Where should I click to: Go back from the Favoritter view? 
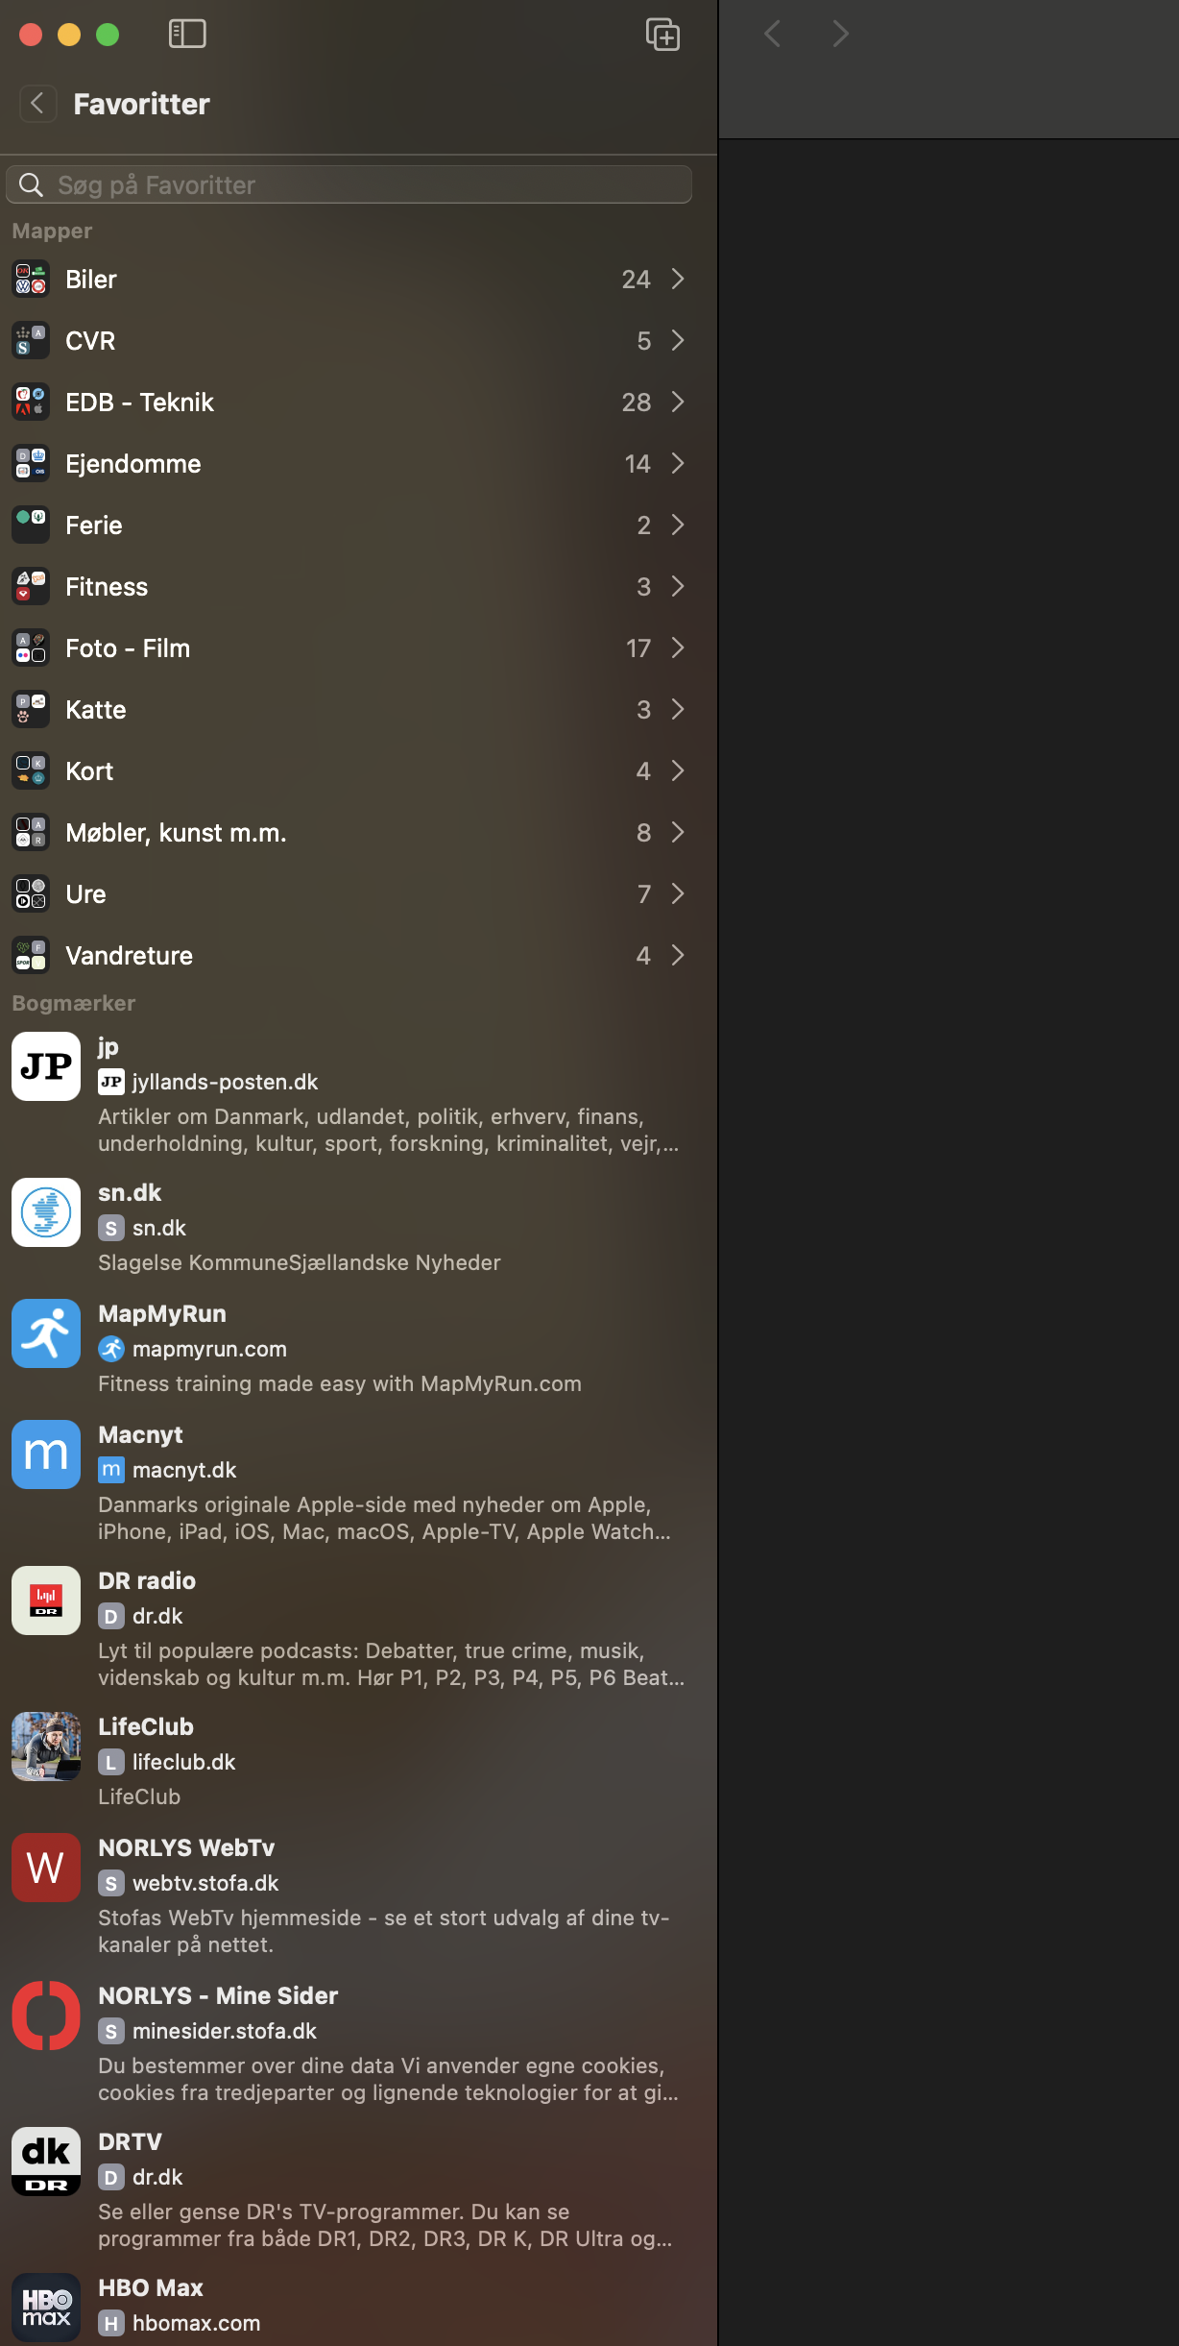coord(37,103)
